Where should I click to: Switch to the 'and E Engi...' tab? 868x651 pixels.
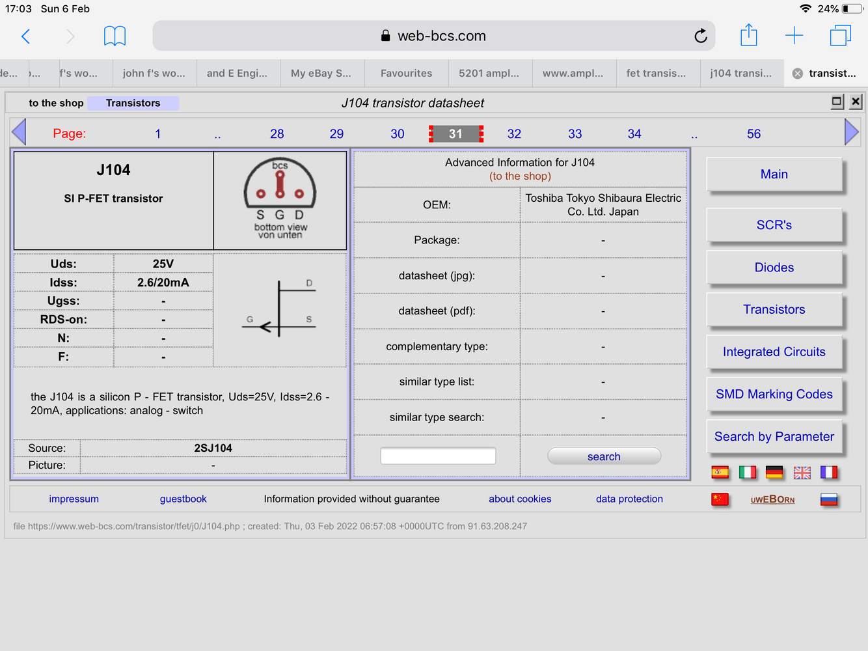[x=237, y=73]
